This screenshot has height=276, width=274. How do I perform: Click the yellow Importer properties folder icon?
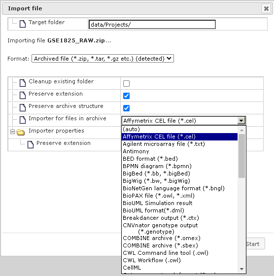[x=21, y=132]
